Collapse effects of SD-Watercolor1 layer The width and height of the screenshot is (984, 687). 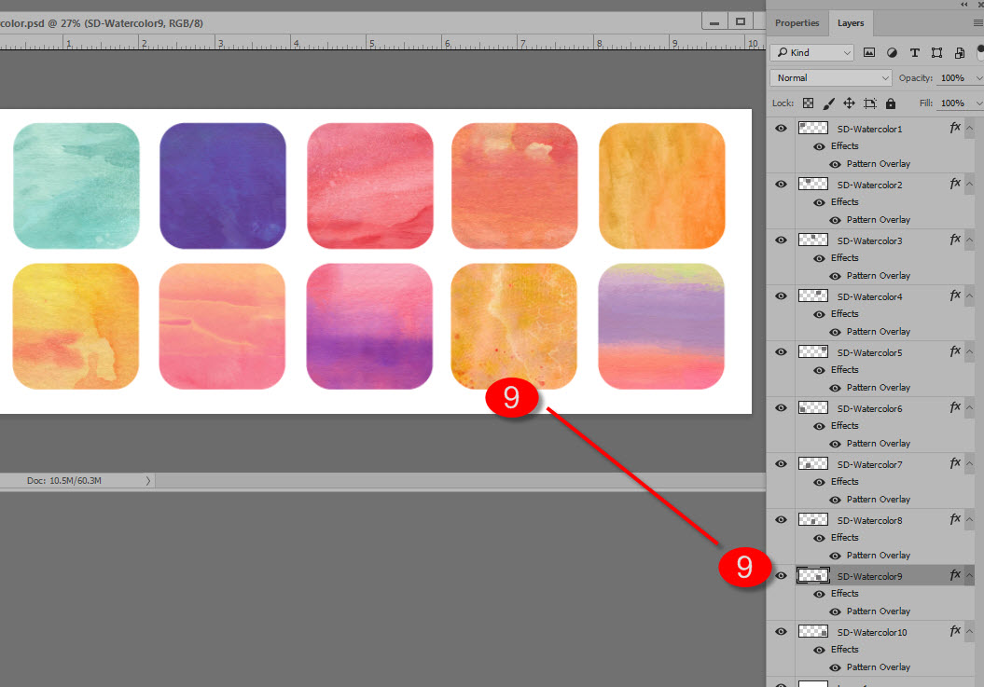pyautogui.click(x=970, y=128)
